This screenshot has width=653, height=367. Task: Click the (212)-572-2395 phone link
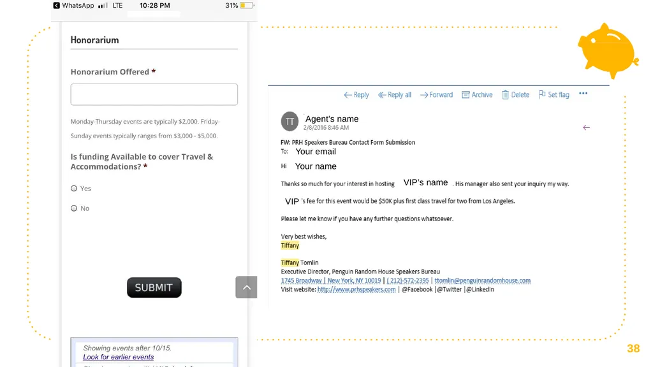[407, 280]
